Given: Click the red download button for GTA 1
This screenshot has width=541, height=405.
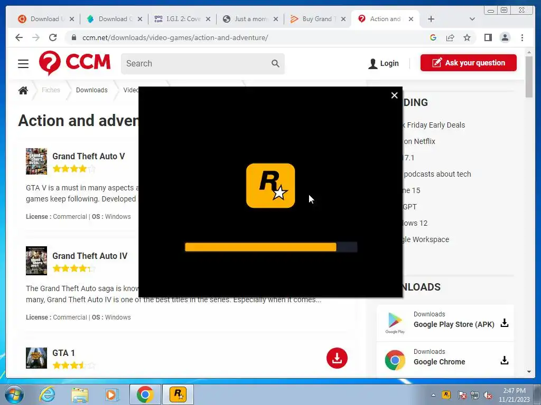Looking at the screenshot, I should pos(337,358).
